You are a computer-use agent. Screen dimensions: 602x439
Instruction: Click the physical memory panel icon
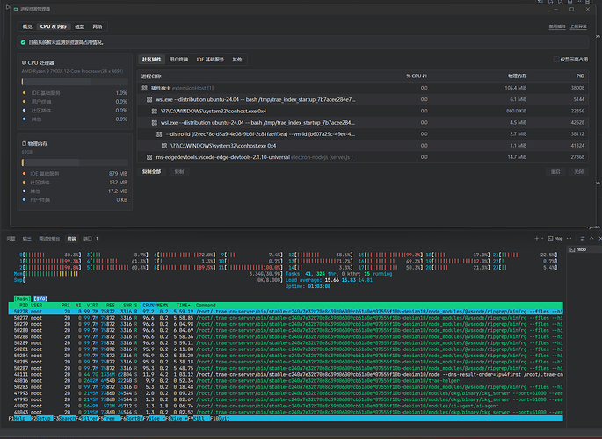[24, 143]
